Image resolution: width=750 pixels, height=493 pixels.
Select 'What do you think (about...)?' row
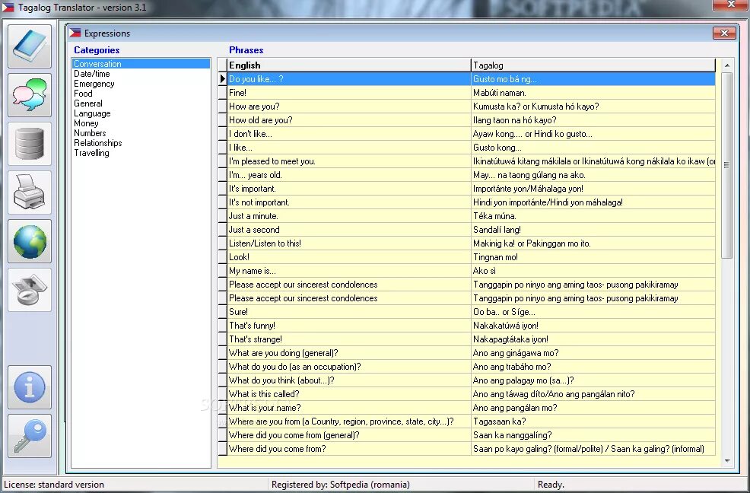[348, 380]
